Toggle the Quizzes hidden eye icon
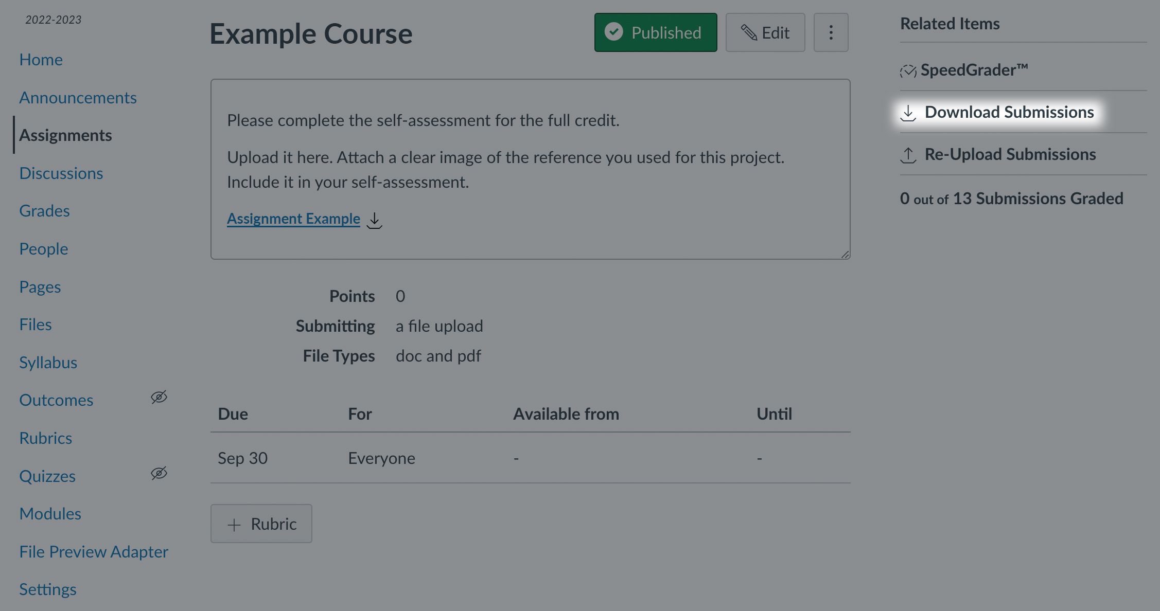The width and height of the screenshot is (1160, 611). coord(159,473)
